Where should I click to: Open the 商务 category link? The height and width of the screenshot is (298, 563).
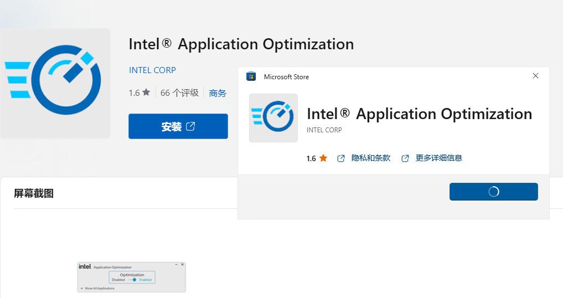(218, 93)
